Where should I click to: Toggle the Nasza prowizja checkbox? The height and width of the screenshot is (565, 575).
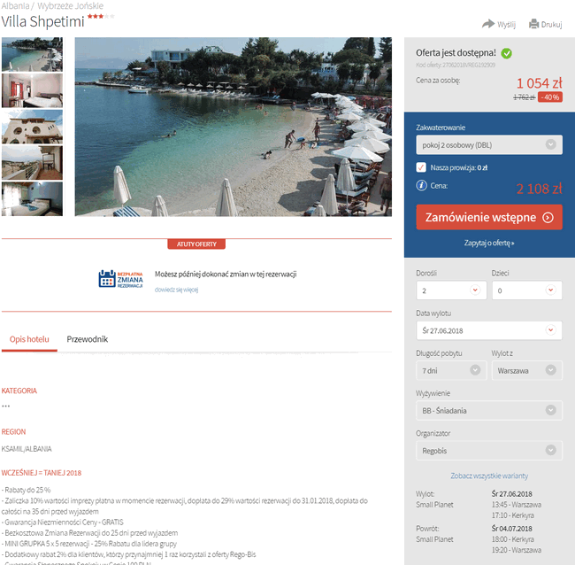(421, 167)
